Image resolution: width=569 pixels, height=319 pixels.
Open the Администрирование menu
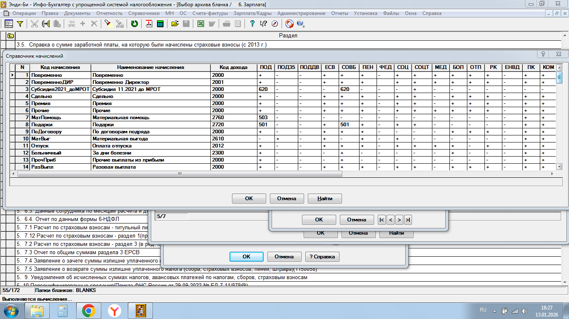(301, 13)
